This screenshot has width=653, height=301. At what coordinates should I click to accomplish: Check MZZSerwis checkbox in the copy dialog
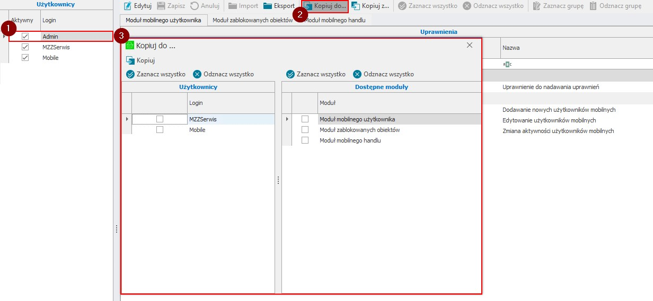[x=160, y=119]
